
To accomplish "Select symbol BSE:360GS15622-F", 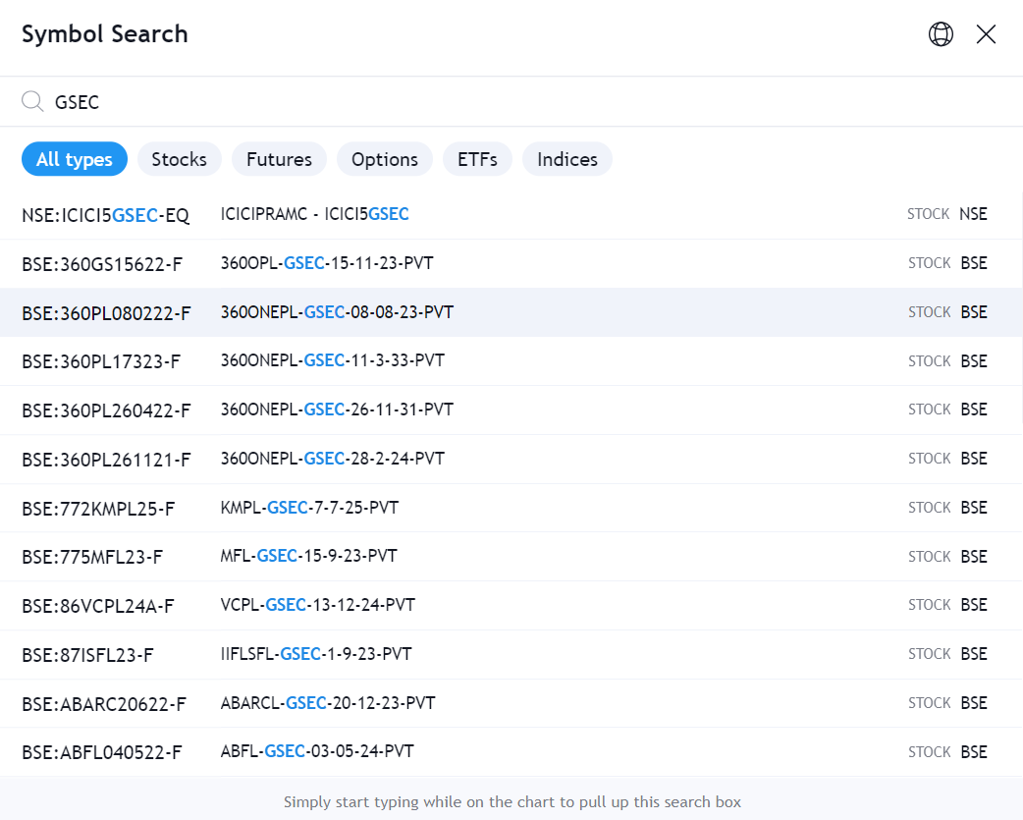I will [x=102, y=264].
